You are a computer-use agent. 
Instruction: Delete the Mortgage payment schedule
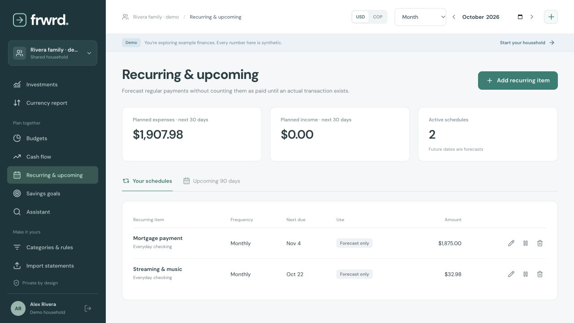click(540, 243)
